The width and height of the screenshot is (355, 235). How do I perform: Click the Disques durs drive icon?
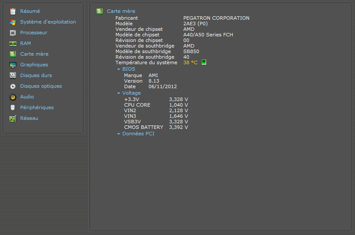point(13,75)
